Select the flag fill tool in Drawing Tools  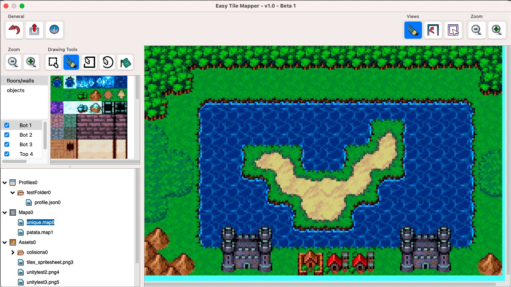125,62
